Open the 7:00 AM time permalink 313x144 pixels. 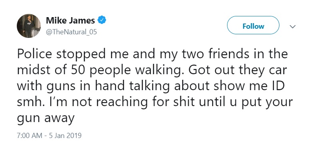[x=30, y=136]
